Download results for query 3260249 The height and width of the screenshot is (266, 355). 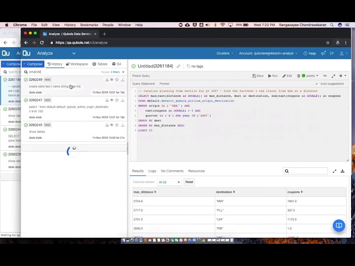pos(123,80)
